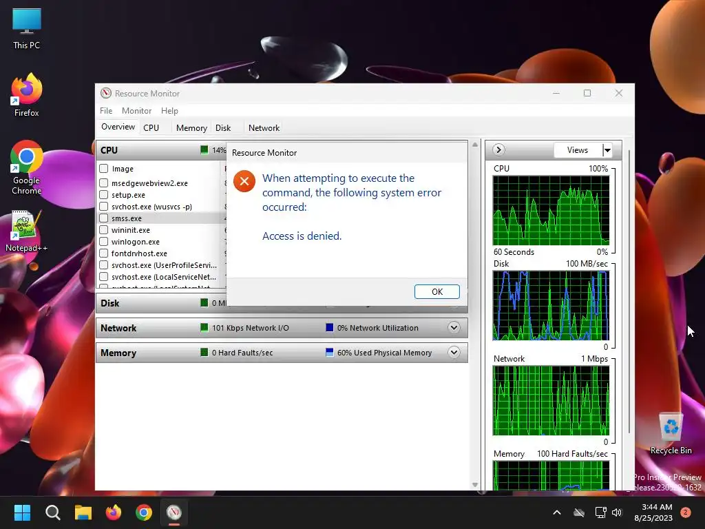
Task: Open the taskbar clock and date
Action: (x=654, y=512)
